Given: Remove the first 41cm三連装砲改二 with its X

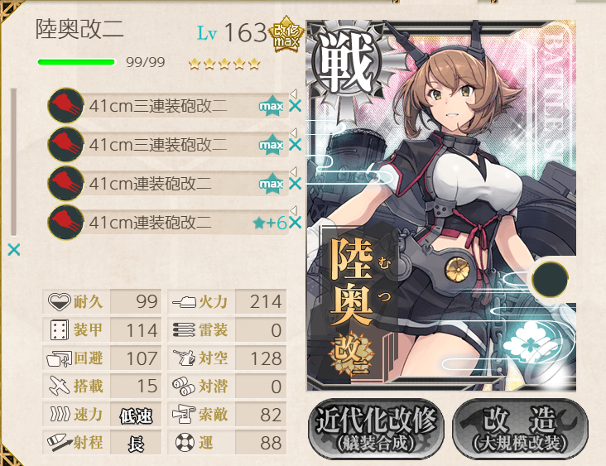Looking at the screenshot, I should (x=295, y=106).
